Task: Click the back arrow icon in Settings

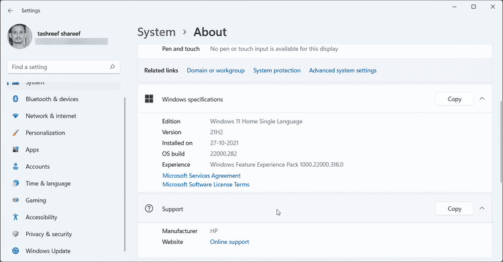Action: pyautogui.click(x=10, y=11)
